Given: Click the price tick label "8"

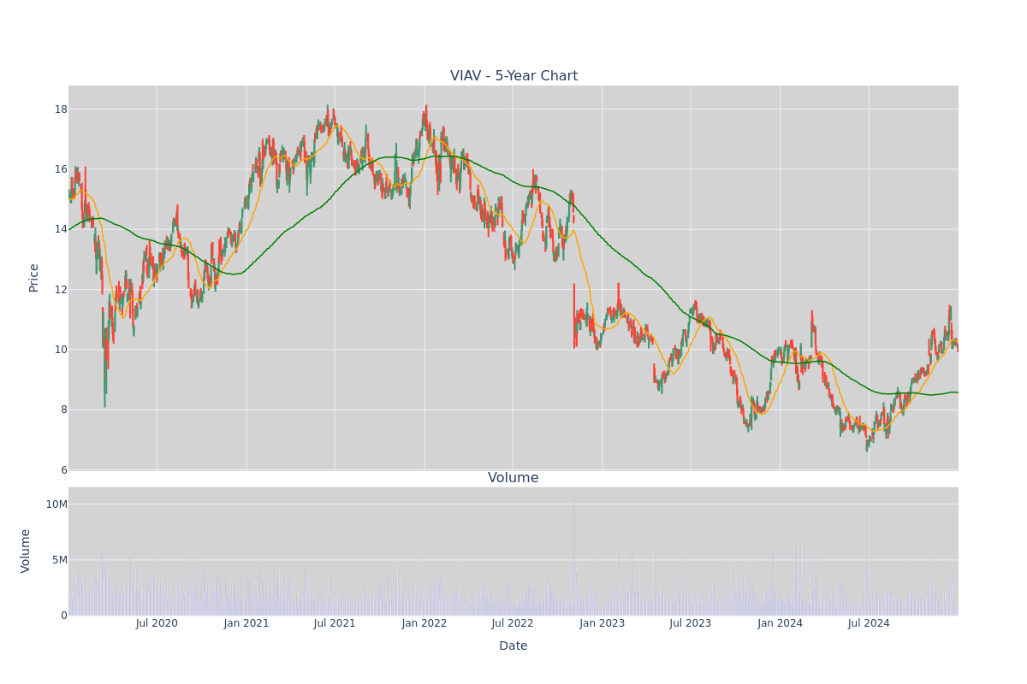Looking at the screenshot, I should pos(64,410).
